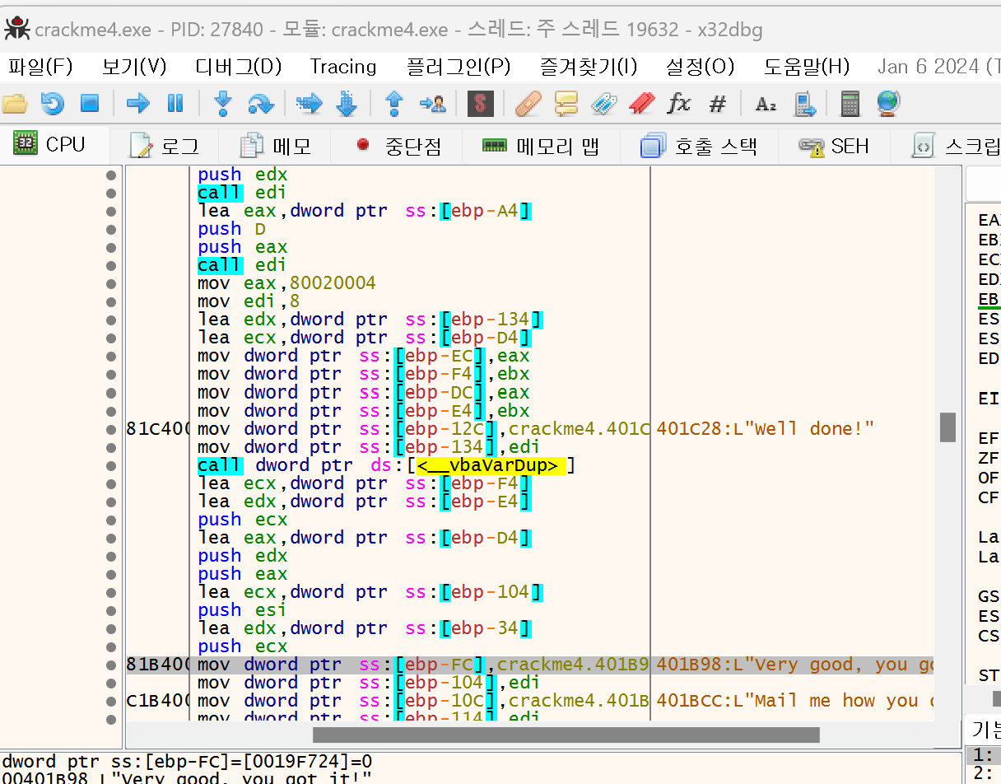Image resolution: width=1001 pixels, height=784 pixels.
Task: Toggle breakpoint on the 'push D' line
Action: 111,229
